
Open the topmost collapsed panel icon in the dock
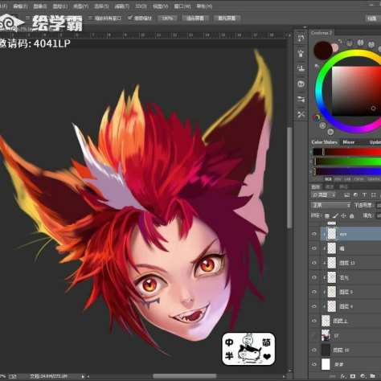301,38
